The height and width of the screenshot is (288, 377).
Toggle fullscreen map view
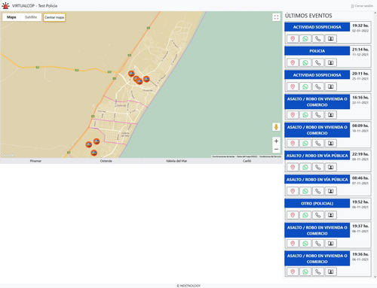(x=276, y=17)
